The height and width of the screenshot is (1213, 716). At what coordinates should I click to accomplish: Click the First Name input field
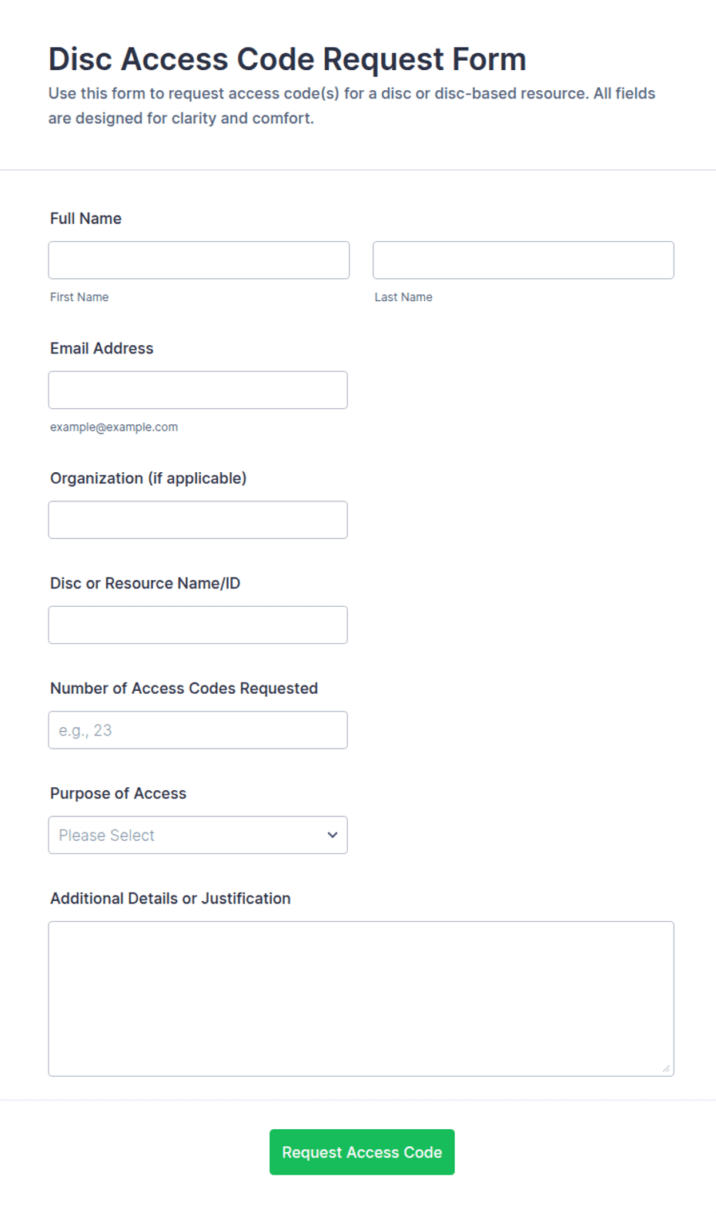point(199,260)
